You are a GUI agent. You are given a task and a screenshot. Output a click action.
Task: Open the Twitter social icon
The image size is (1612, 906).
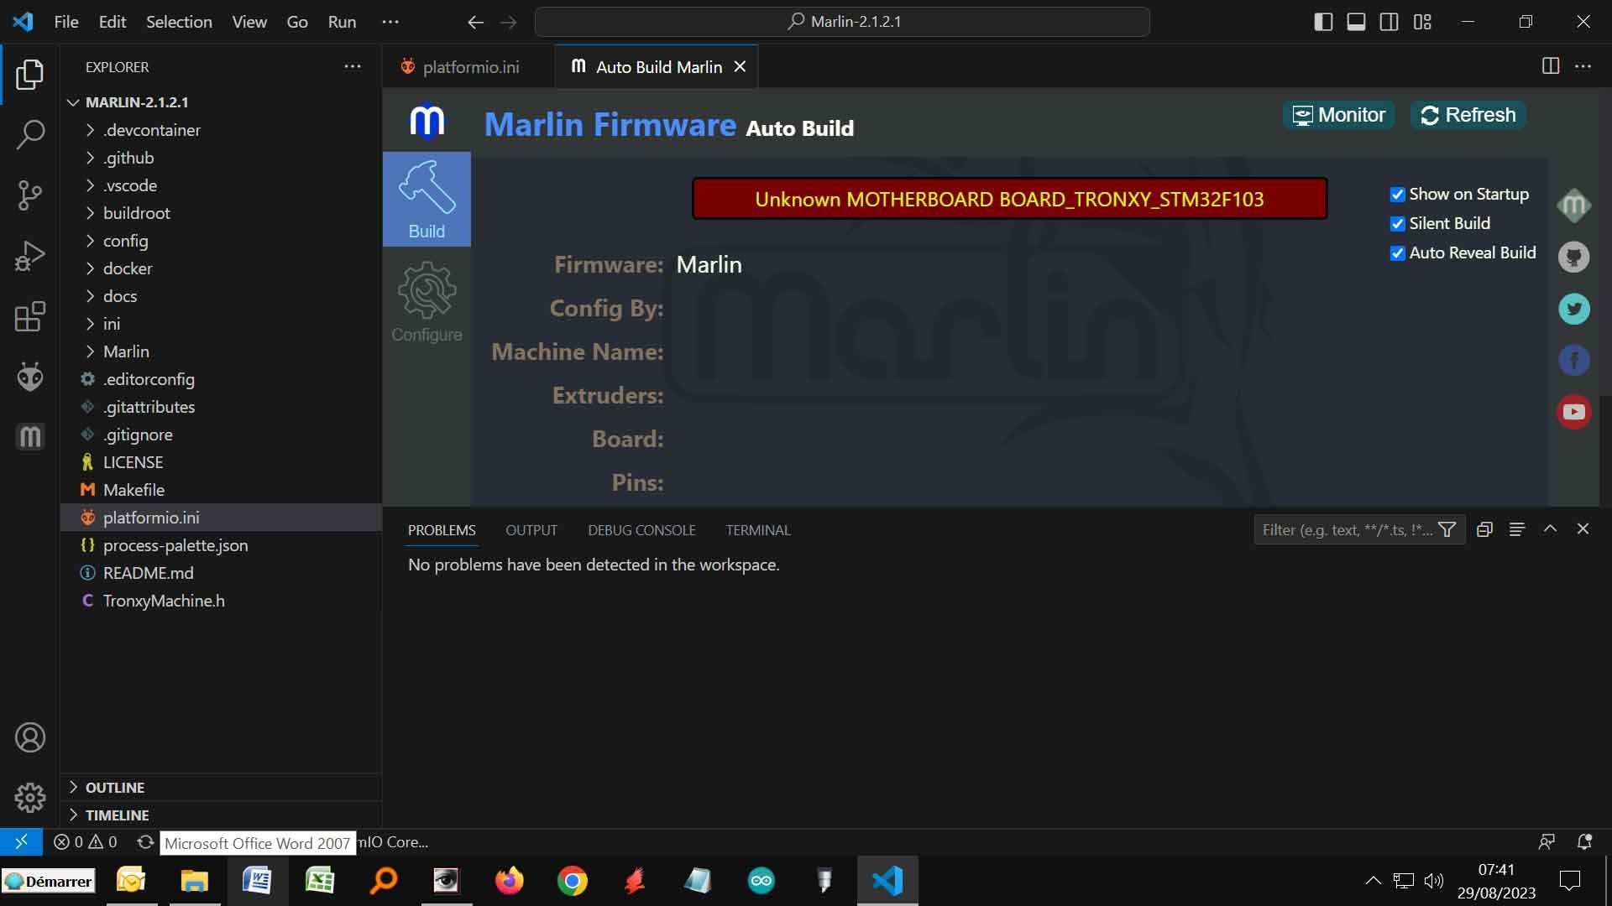point(1574,309)
